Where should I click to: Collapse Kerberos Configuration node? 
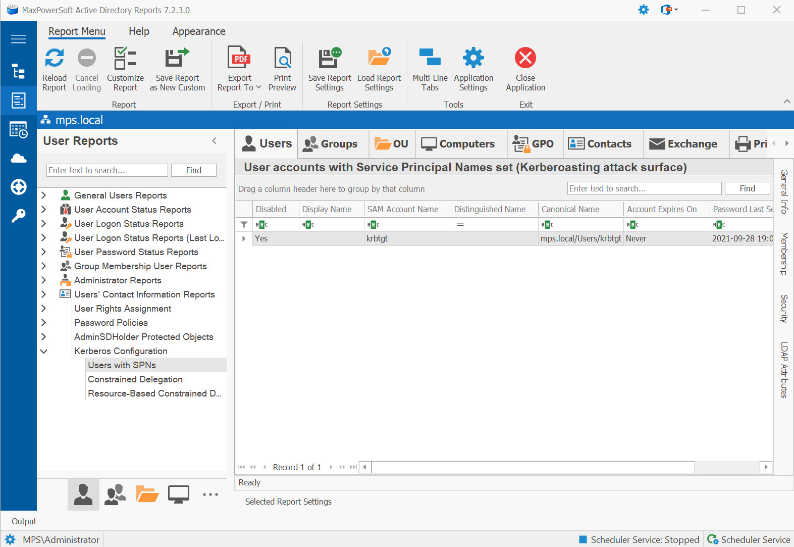point(44,351)
